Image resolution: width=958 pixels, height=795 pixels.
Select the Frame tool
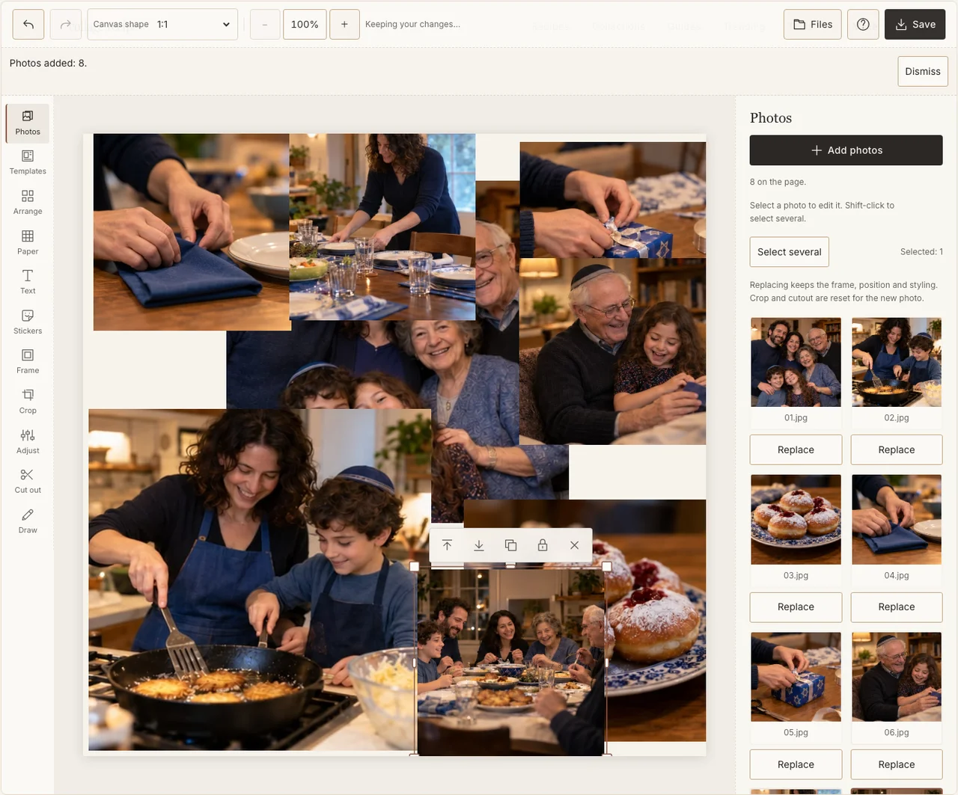28,362
